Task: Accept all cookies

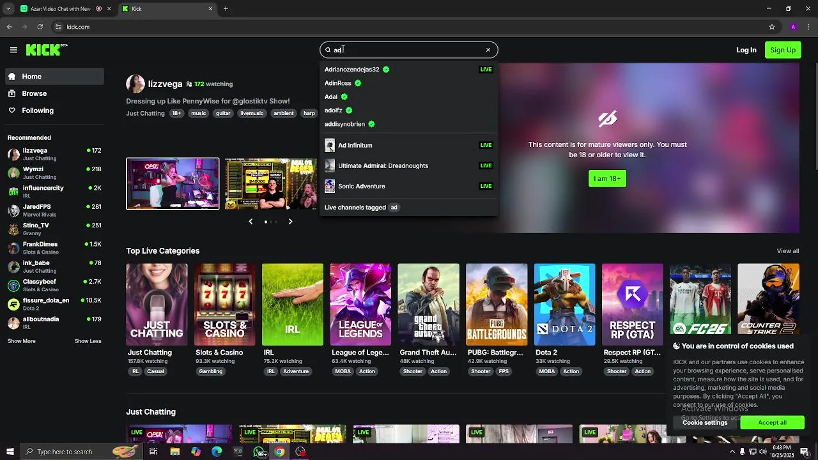Action: pyautogui.click(x=772, y=422)
